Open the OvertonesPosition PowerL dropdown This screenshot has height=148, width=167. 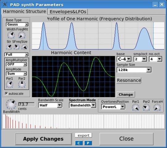113,107
